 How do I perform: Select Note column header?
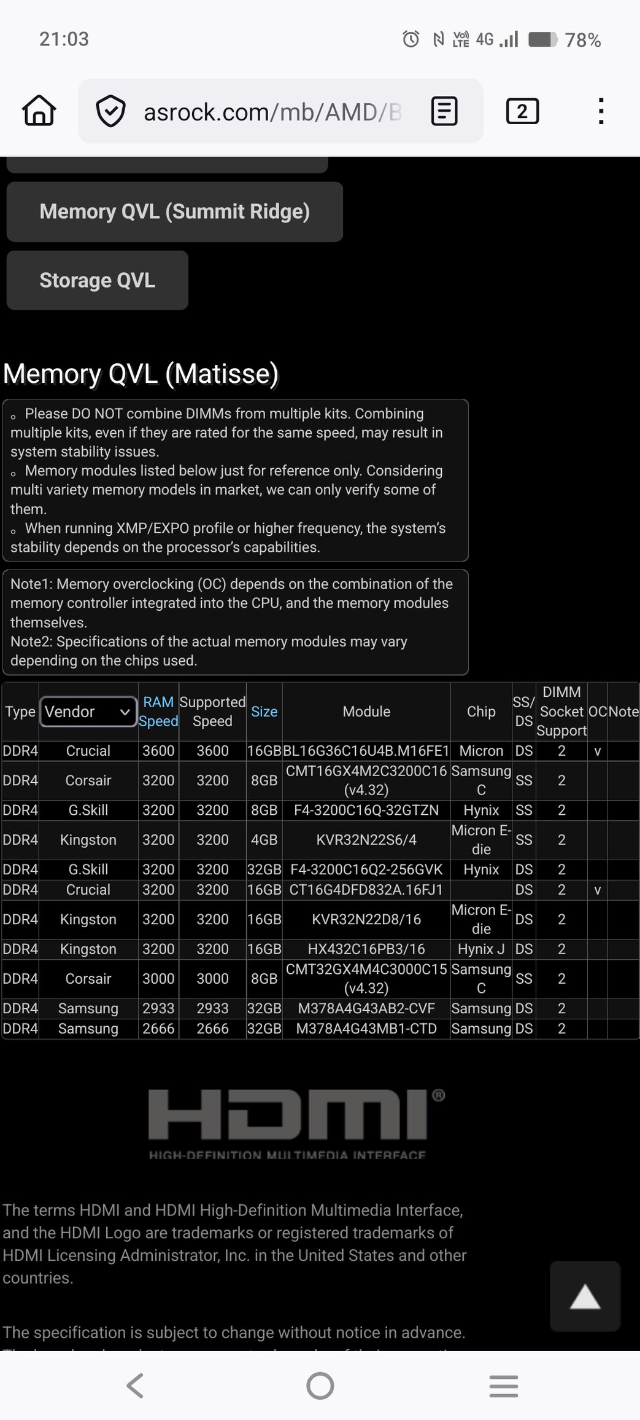tap(623, 712)
